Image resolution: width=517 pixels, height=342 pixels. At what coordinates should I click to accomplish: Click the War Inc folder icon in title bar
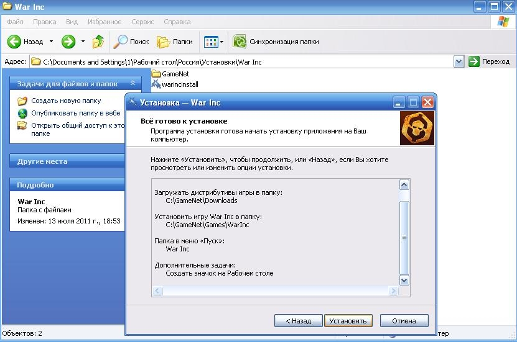[x=7, y=6]
